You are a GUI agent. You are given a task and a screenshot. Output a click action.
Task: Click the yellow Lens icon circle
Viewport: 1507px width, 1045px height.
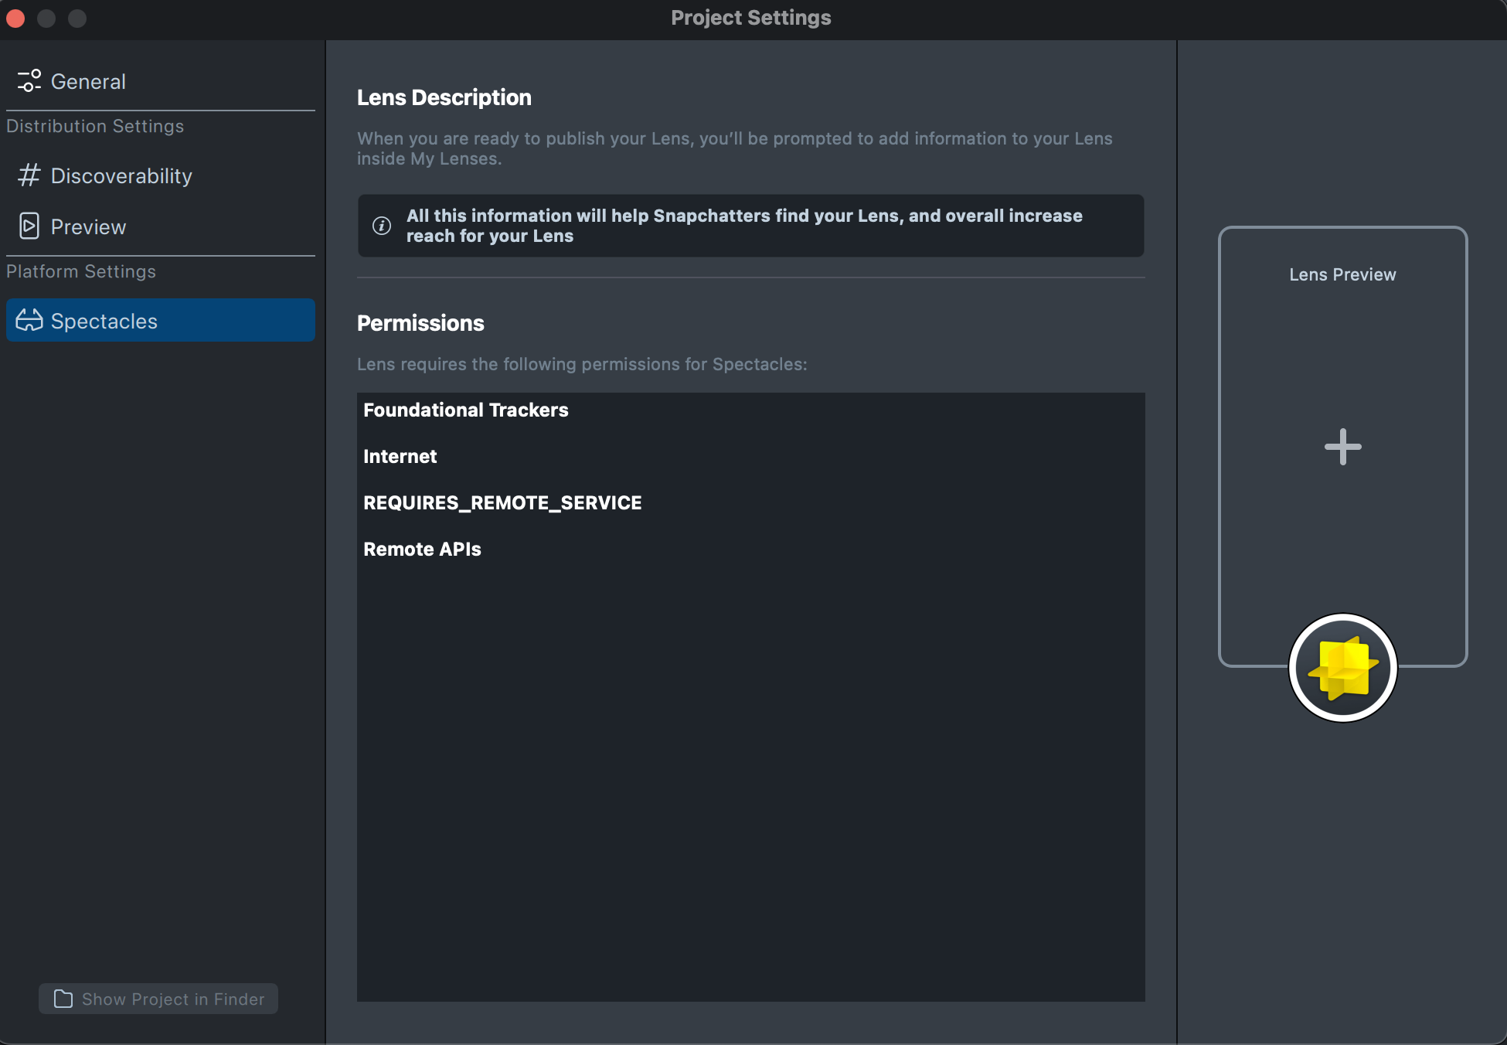point(1342,668)
